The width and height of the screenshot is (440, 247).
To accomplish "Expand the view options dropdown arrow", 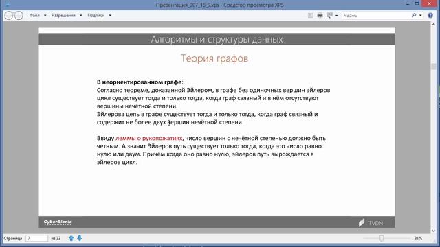I will click(336, 16).
